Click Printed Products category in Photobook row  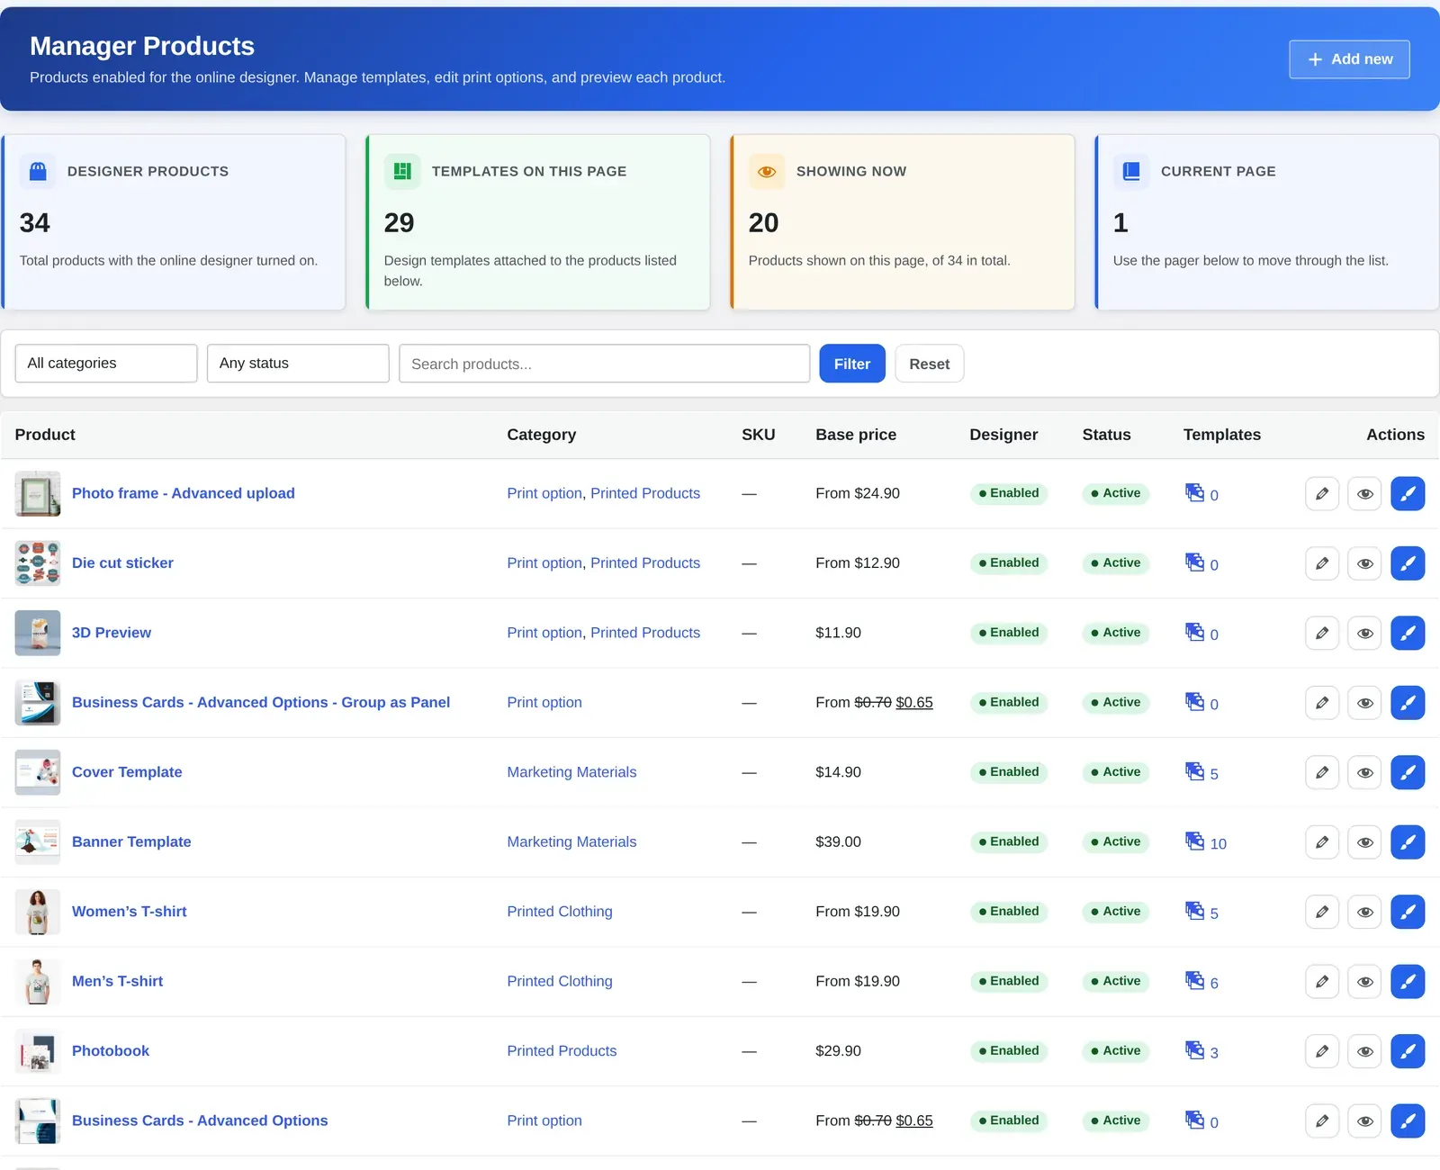(x=562, y=1051)
